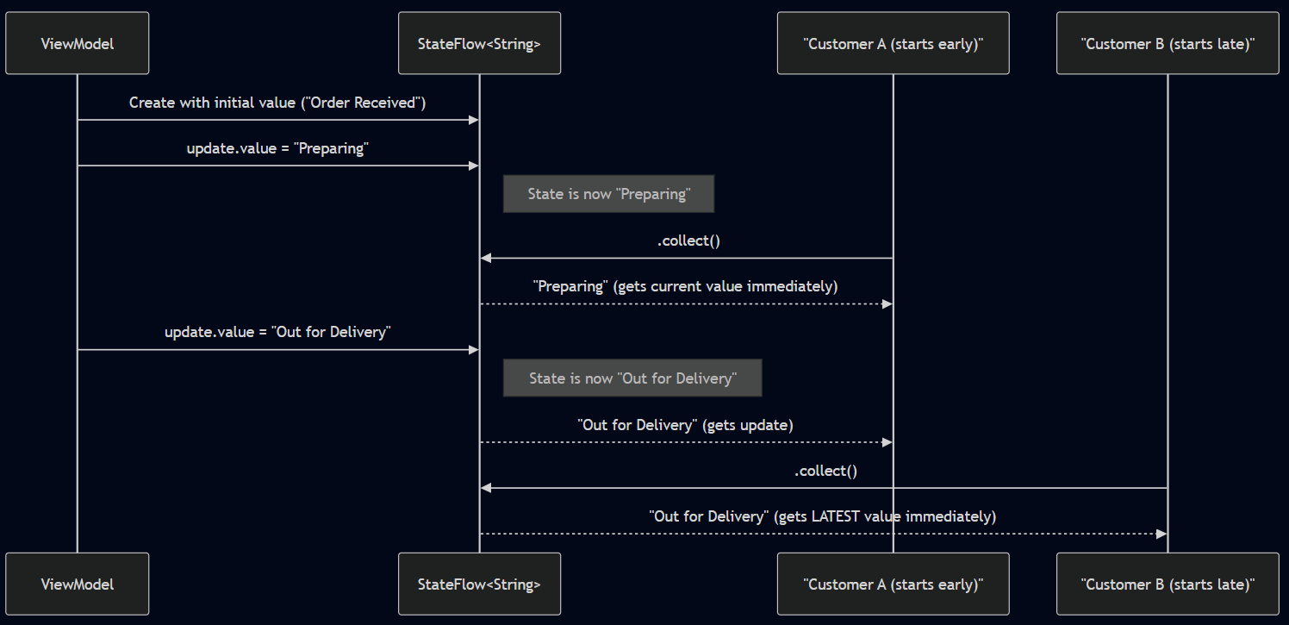Click the top Customer A (starts early) box
1289x625 pixels.
(893, 43)
